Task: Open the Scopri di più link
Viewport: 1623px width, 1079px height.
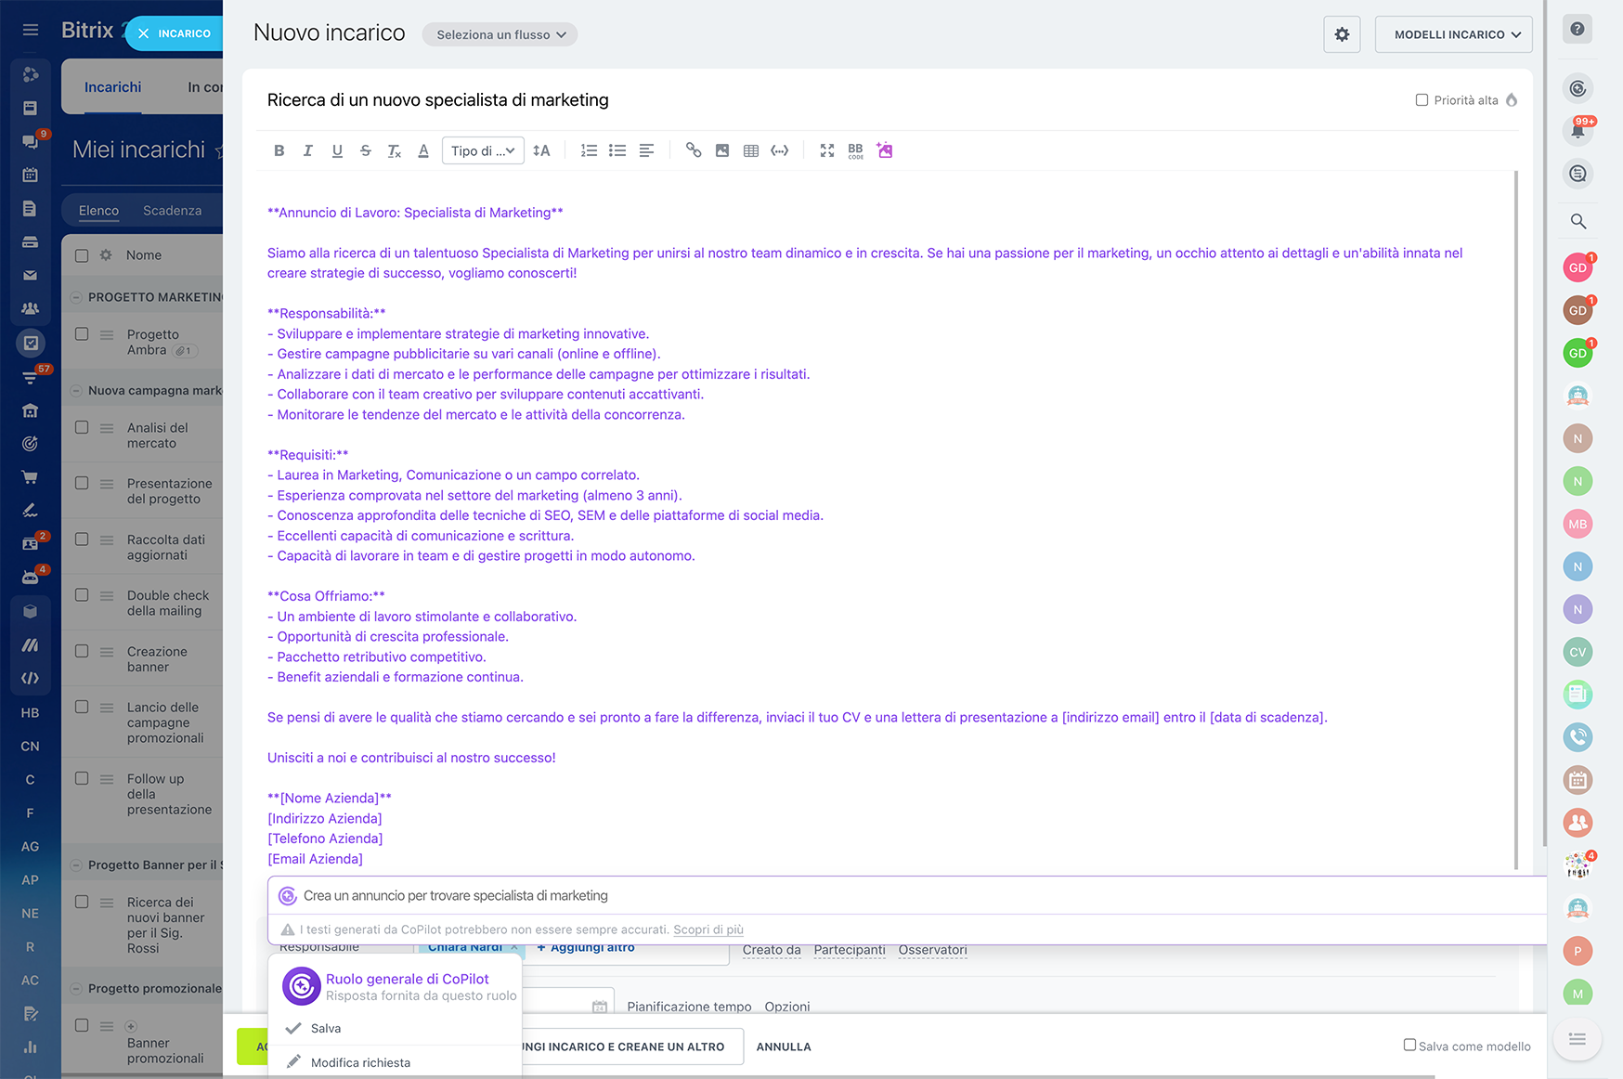Action: point(708,929)
